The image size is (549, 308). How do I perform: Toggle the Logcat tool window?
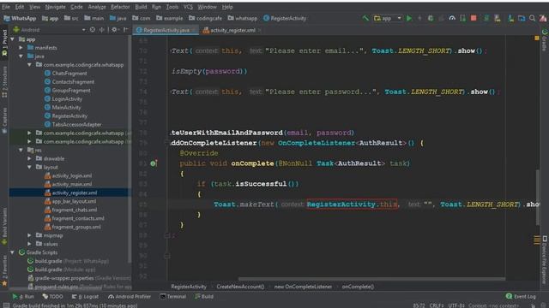click(85, 297)
